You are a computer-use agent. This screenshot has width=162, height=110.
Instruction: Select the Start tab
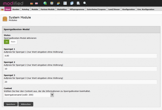click(x=8, y=9)
